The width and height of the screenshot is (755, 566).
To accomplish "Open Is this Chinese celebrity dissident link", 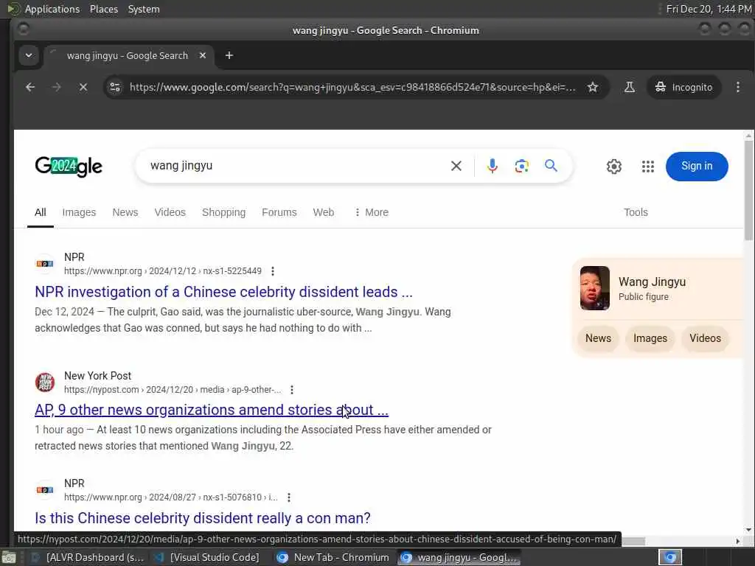I will pyautogui.click(x=202, y=518).
